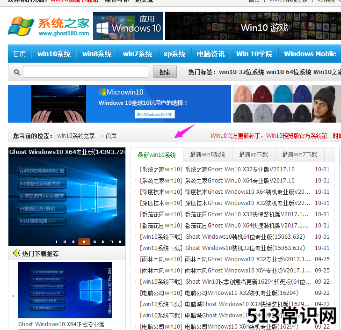The image size is (341, 330).
Task: Open the Win10 游戏 banner
Action: (x=253, y=26)
